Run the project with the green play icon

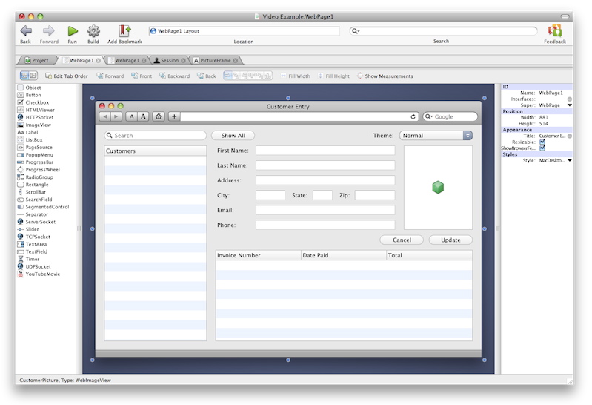(72, 31)
